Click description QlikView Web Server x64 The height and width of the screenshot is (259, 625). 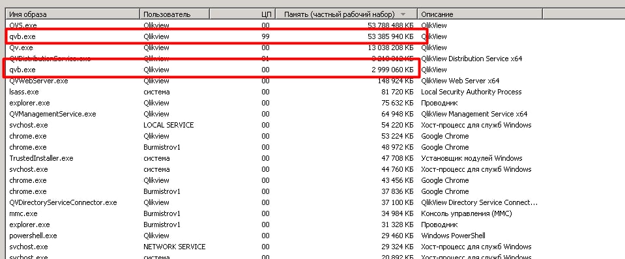460,81
